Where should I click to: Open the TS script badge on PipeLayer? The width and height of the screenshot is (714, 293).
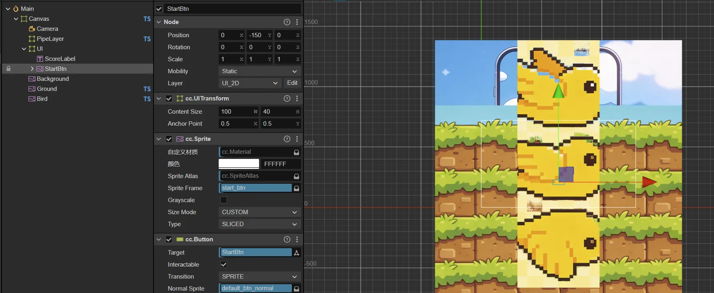click(147, 39)
